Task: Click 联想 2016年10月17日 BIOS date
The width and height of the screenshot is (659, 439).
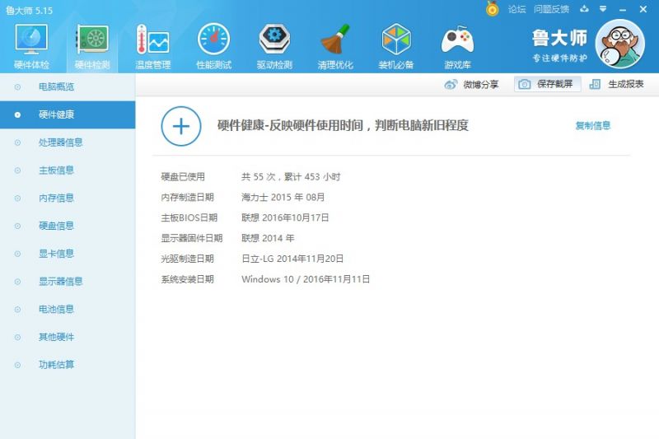Action: point(285,217)
